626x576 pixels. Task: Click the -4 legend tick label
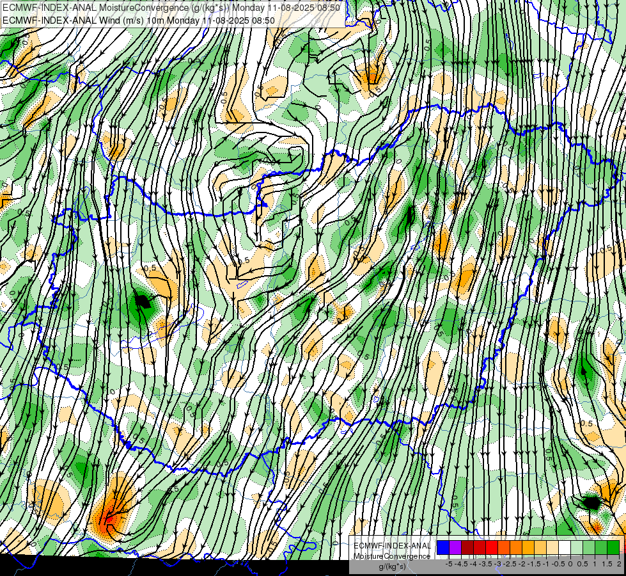[x=473, y=564]
